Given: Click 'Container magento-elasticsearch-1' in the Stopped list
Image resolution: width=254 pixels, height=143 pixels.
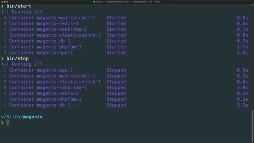Looking at the screenshot, I should click(x=55, y=82).
